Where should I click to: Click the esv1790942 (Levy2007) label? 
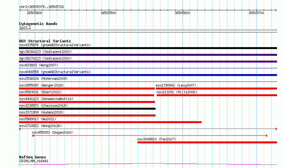(176, 85)
